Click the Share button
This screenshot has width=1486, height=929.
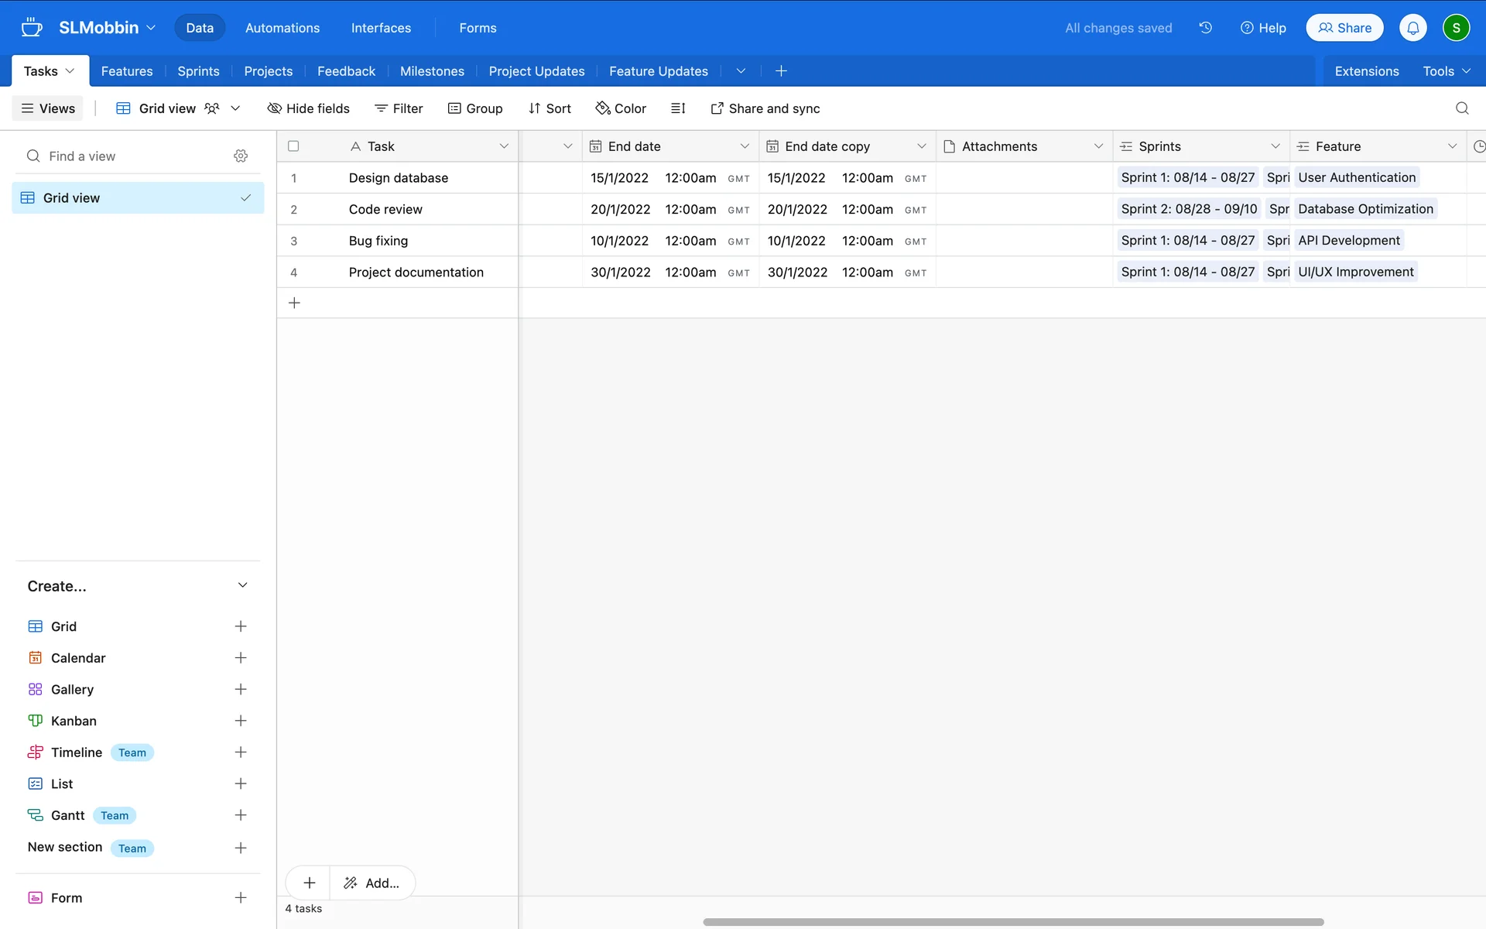point(1344,28)
